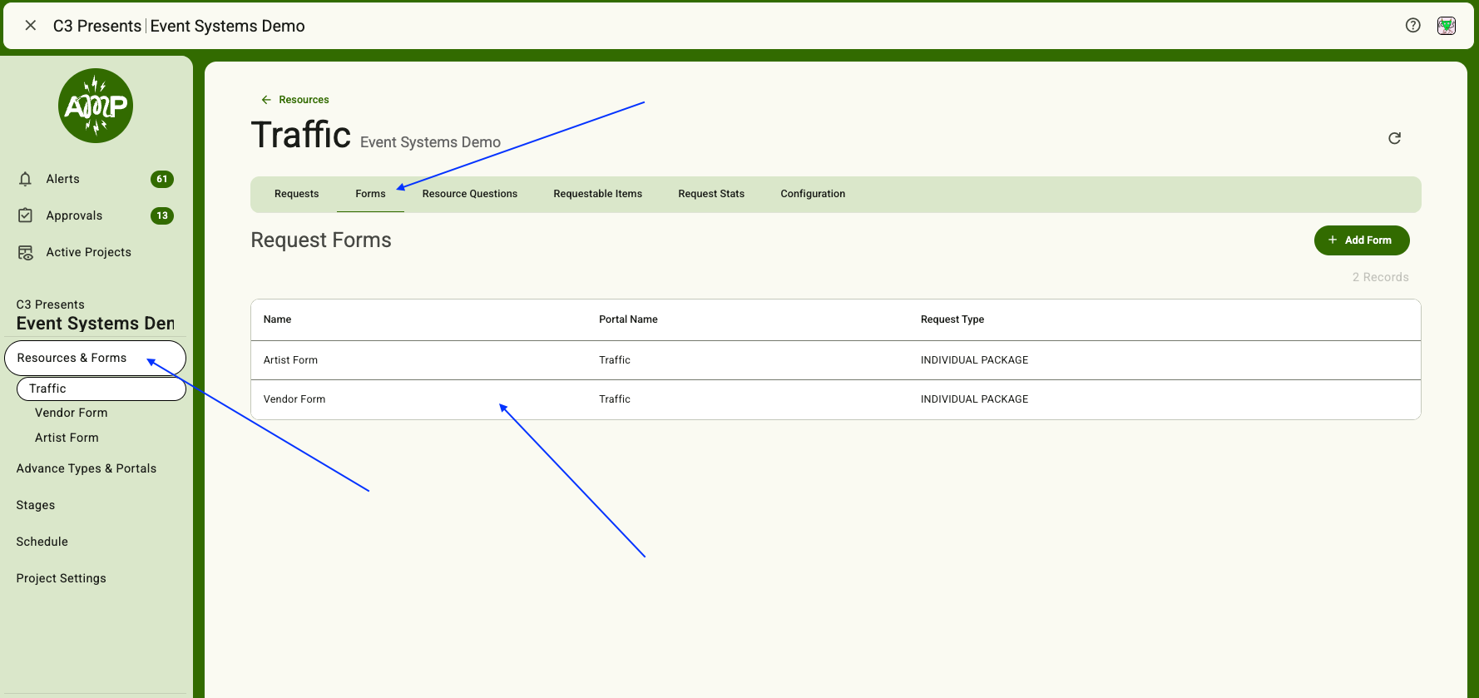The width and height of the screenshot is (1479, 698).
Task: Open the Requestable Items tab
Action: tap(598, 194)
